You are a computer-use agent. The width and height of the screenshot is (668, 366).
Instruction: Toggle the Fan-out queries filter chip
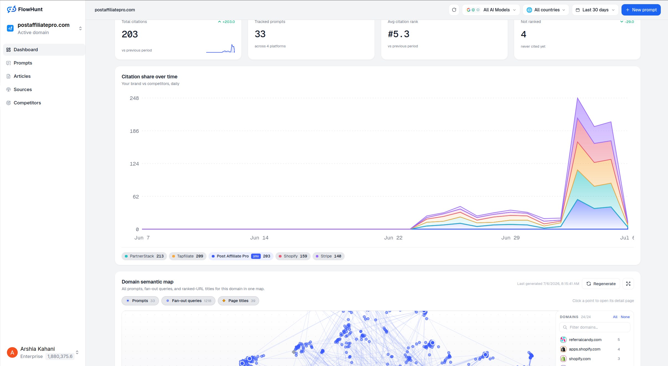(x=188, y=301)
